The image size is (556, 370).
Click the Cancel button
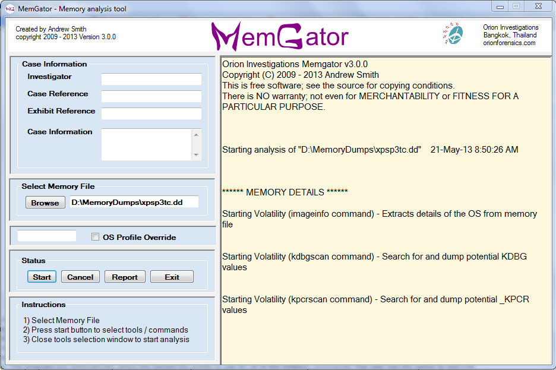pos(80,277)
